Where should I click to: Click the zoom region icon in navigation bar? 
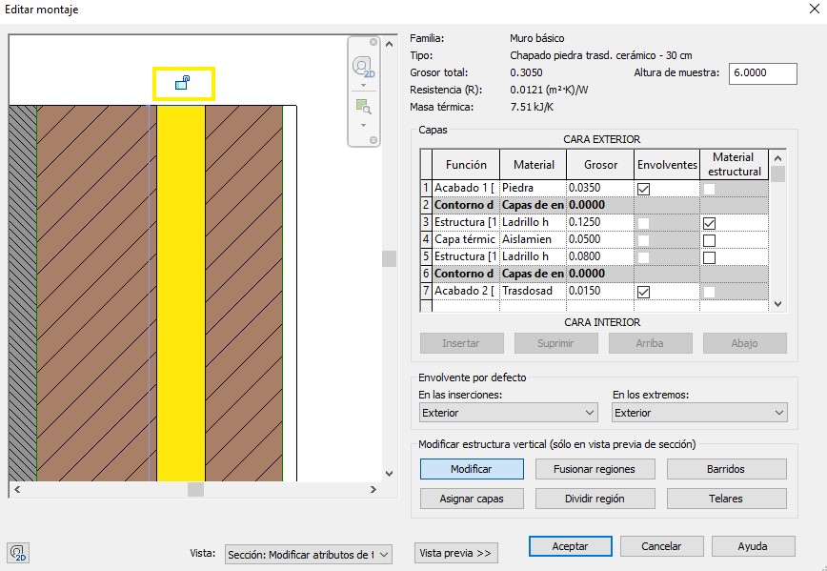(363, 107)
